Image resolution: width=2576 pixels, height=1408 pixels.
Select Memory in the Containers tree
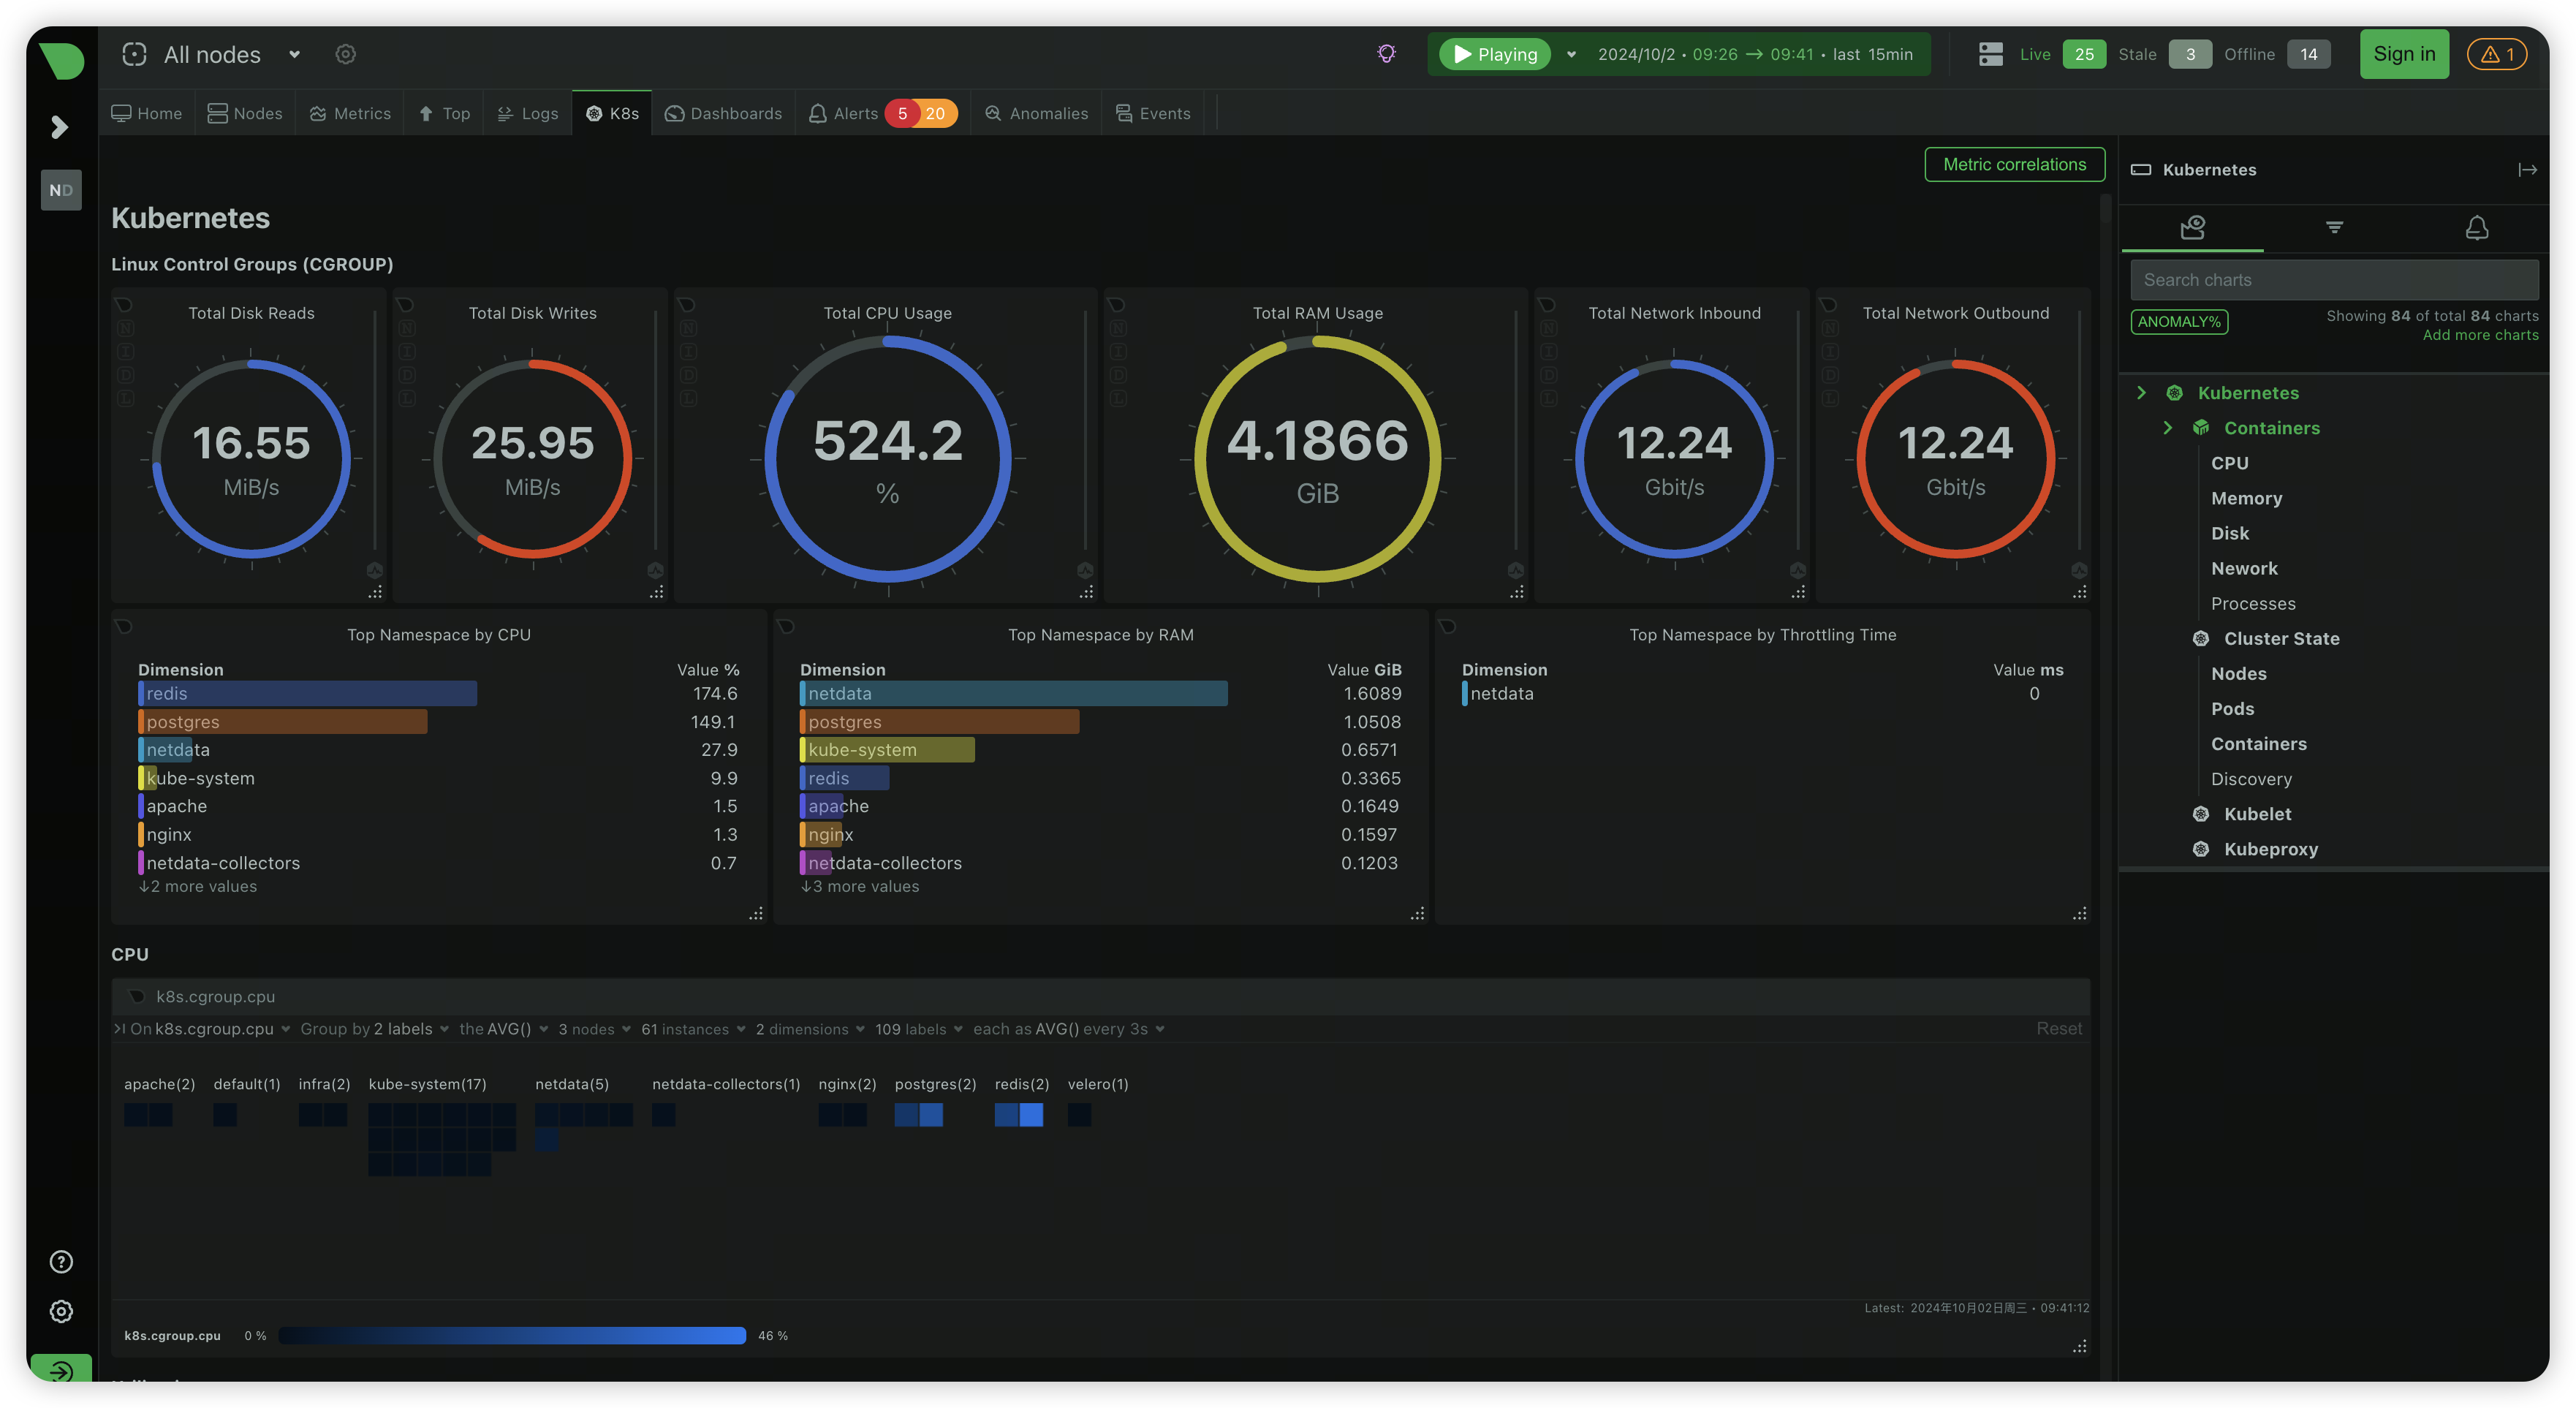pyautogui.click(x=2246, y=498)
